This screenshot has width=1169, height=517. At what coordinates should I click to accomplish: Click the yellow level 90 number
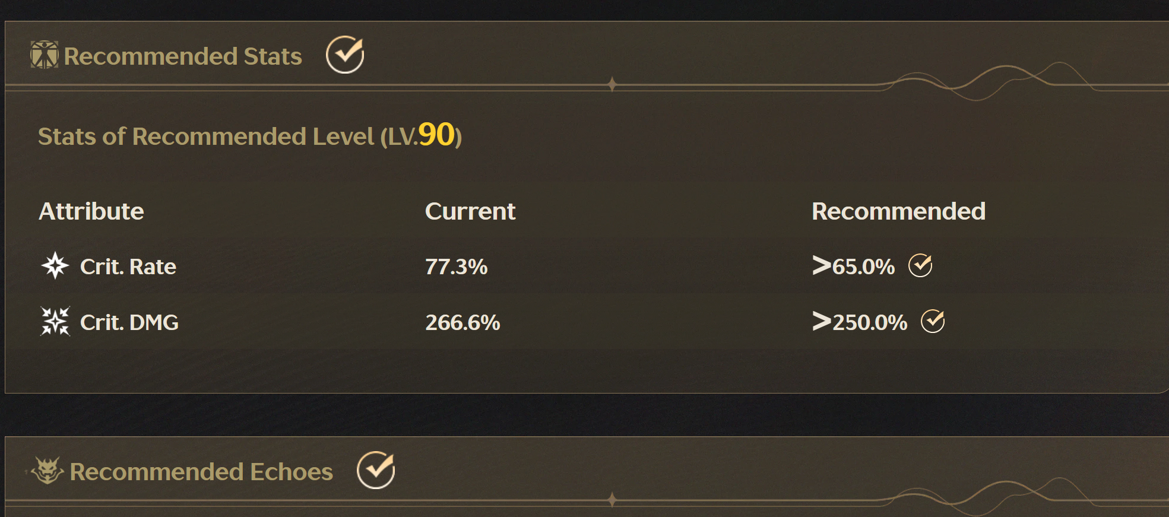point(436,134)
